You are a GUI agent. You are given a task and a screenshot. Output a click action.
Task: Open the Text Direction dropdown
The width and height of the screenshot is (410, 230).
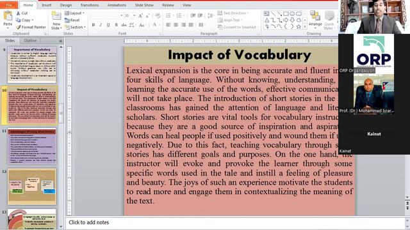(233, 13)
